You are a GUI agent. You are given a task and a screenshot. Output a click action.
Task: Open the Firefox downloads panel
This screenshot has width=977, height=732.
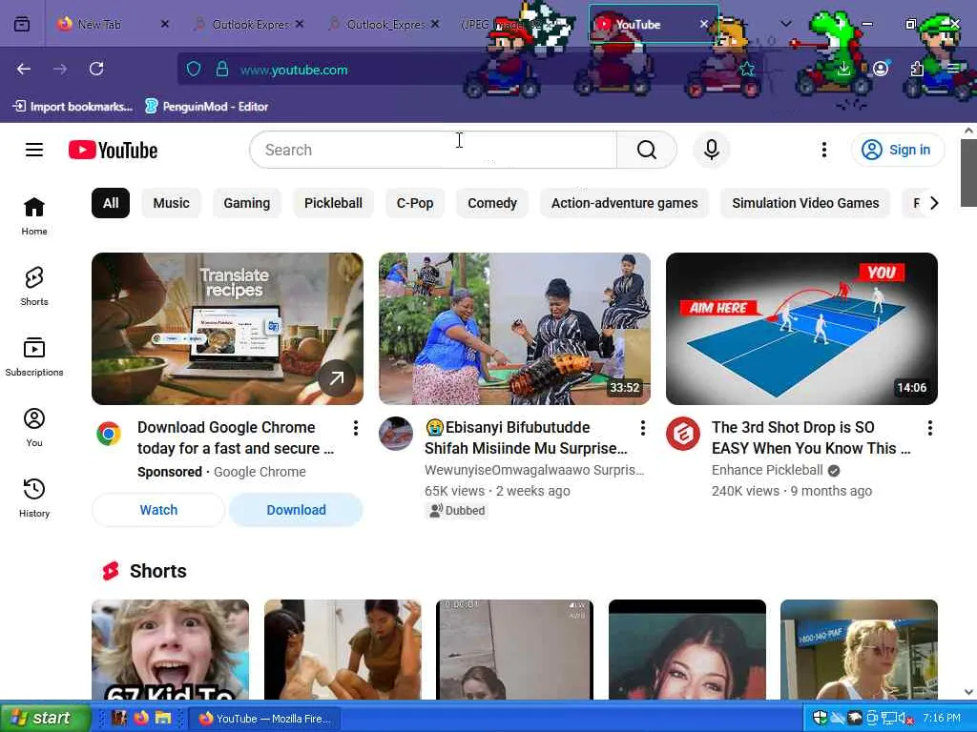[x=843, y=69]
